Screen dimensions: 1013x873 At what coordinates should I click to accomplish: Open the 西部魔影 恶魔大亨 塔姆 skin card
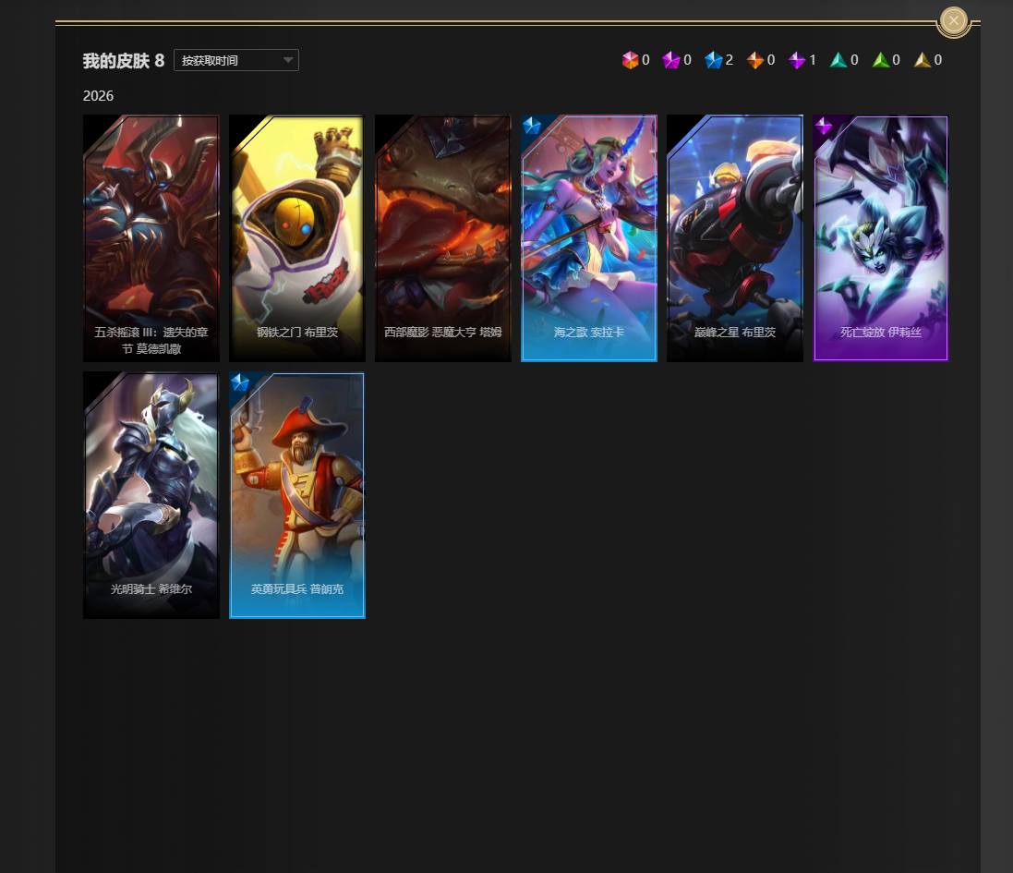[x=443, y=237]
